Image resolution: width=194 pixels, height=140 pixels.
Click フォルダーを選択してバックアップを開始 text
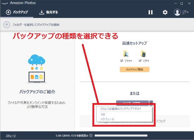pyautogui.click(x=36, y=25)
